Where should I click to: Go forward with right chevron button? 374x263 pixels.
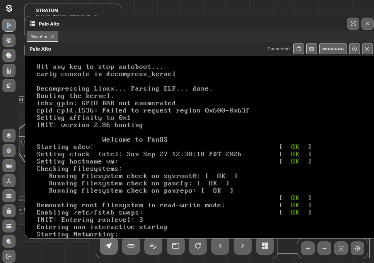[243, 246]
